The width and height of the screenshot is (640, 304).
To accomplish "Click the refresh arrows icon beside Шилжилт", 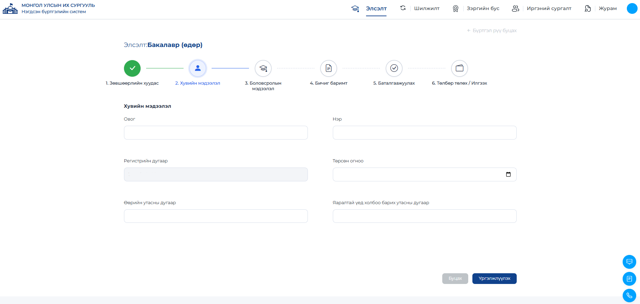I will (x=403, y=8).
